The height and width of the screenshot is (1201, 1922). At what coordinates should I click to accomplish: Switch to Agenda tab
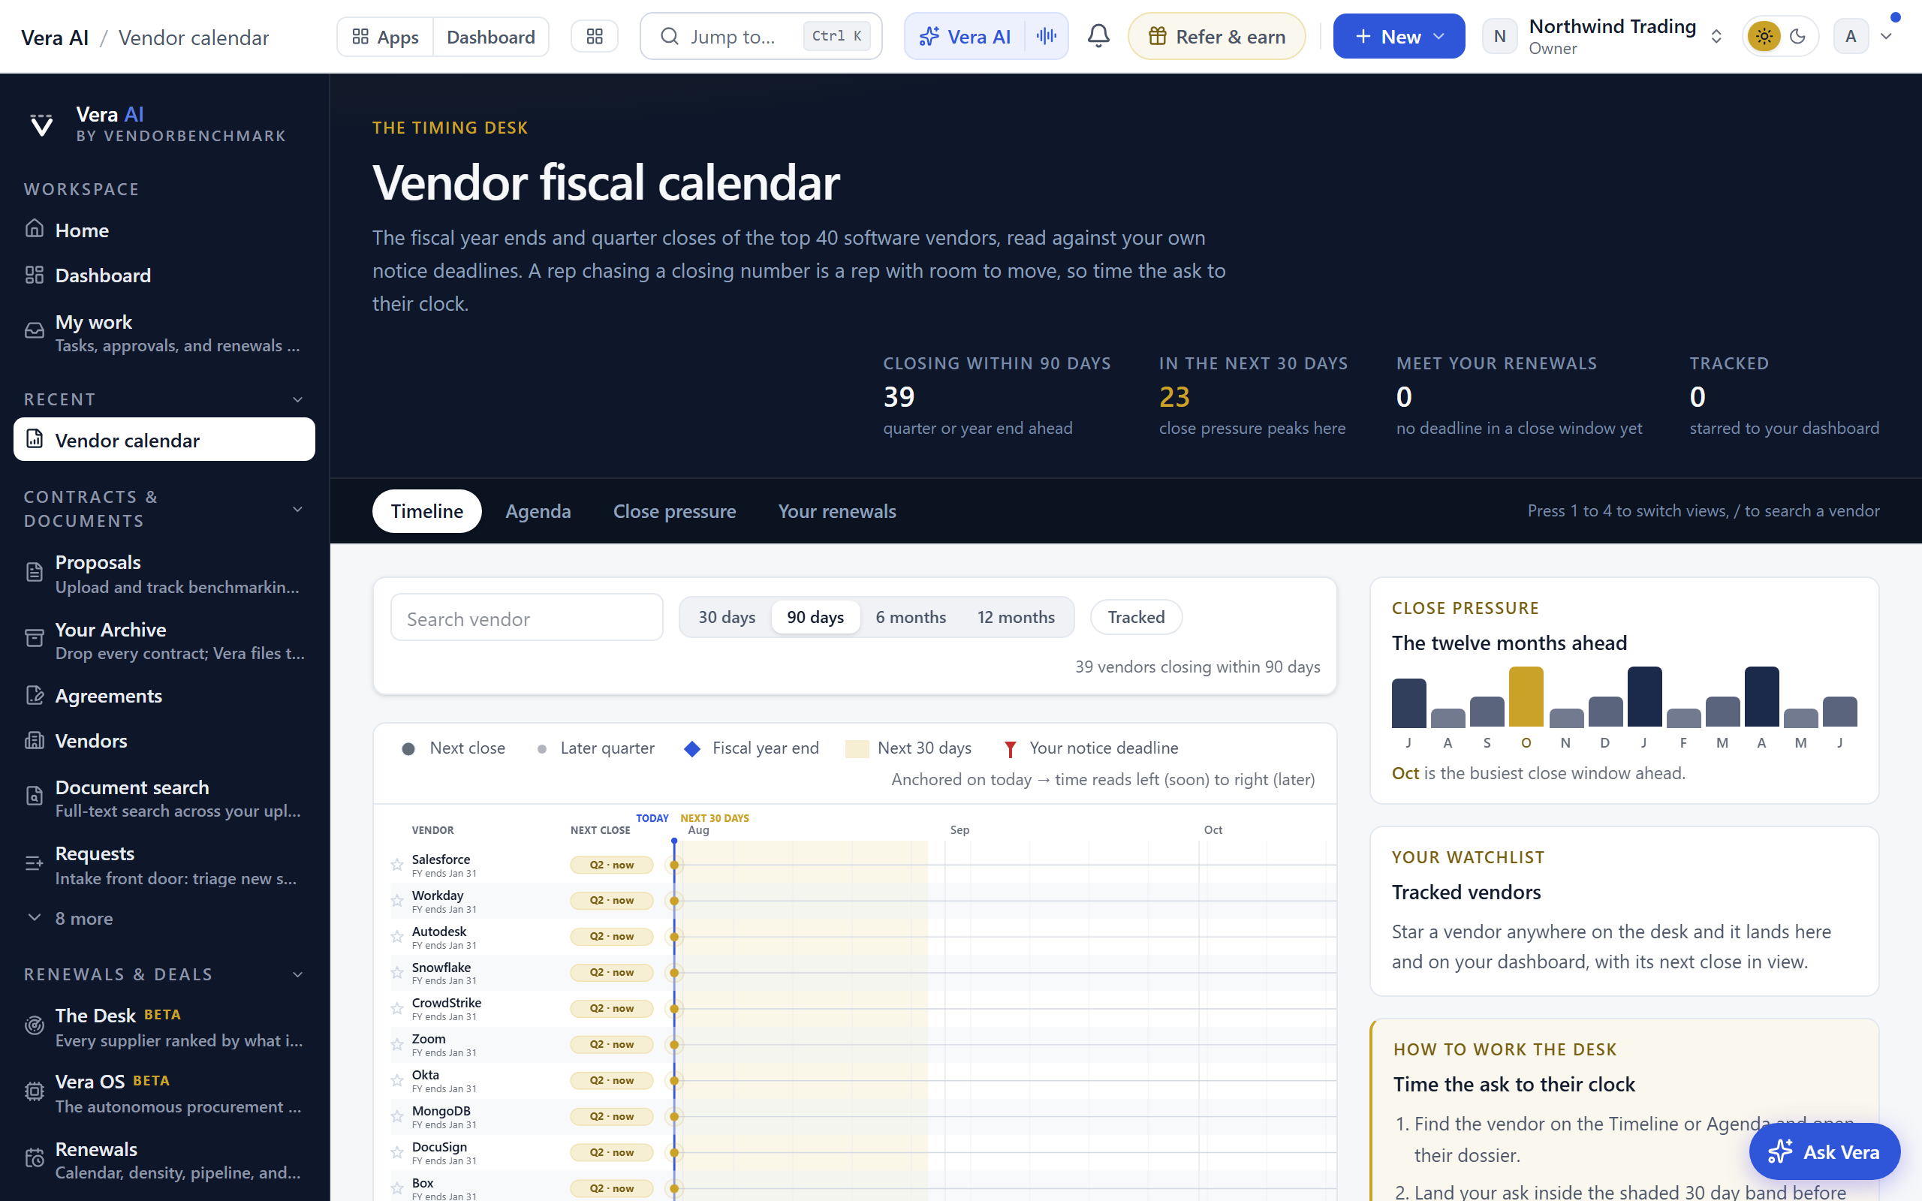538,510
